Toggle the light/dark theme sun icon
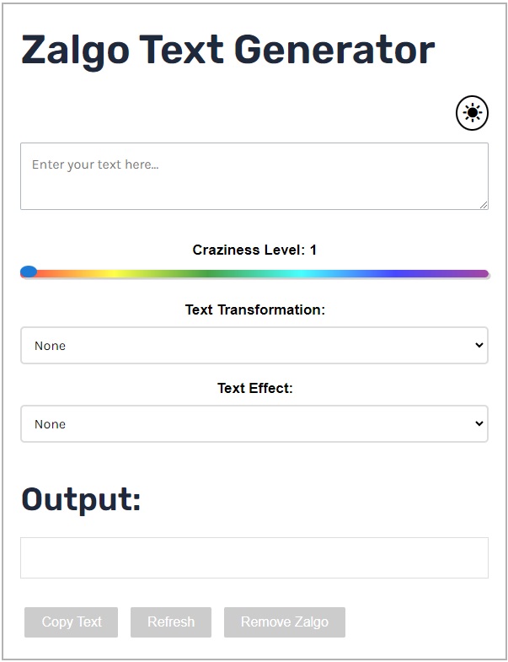 [x=472, y=113]
